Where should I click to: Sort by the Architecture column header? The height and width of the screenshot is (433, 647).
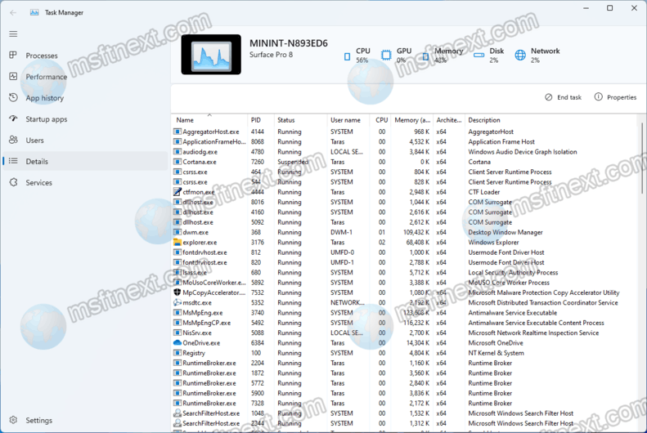[x=449, y=120]
